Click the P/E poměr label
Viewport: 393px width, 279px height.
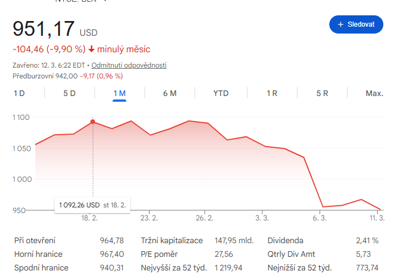(x=160, y=254)
